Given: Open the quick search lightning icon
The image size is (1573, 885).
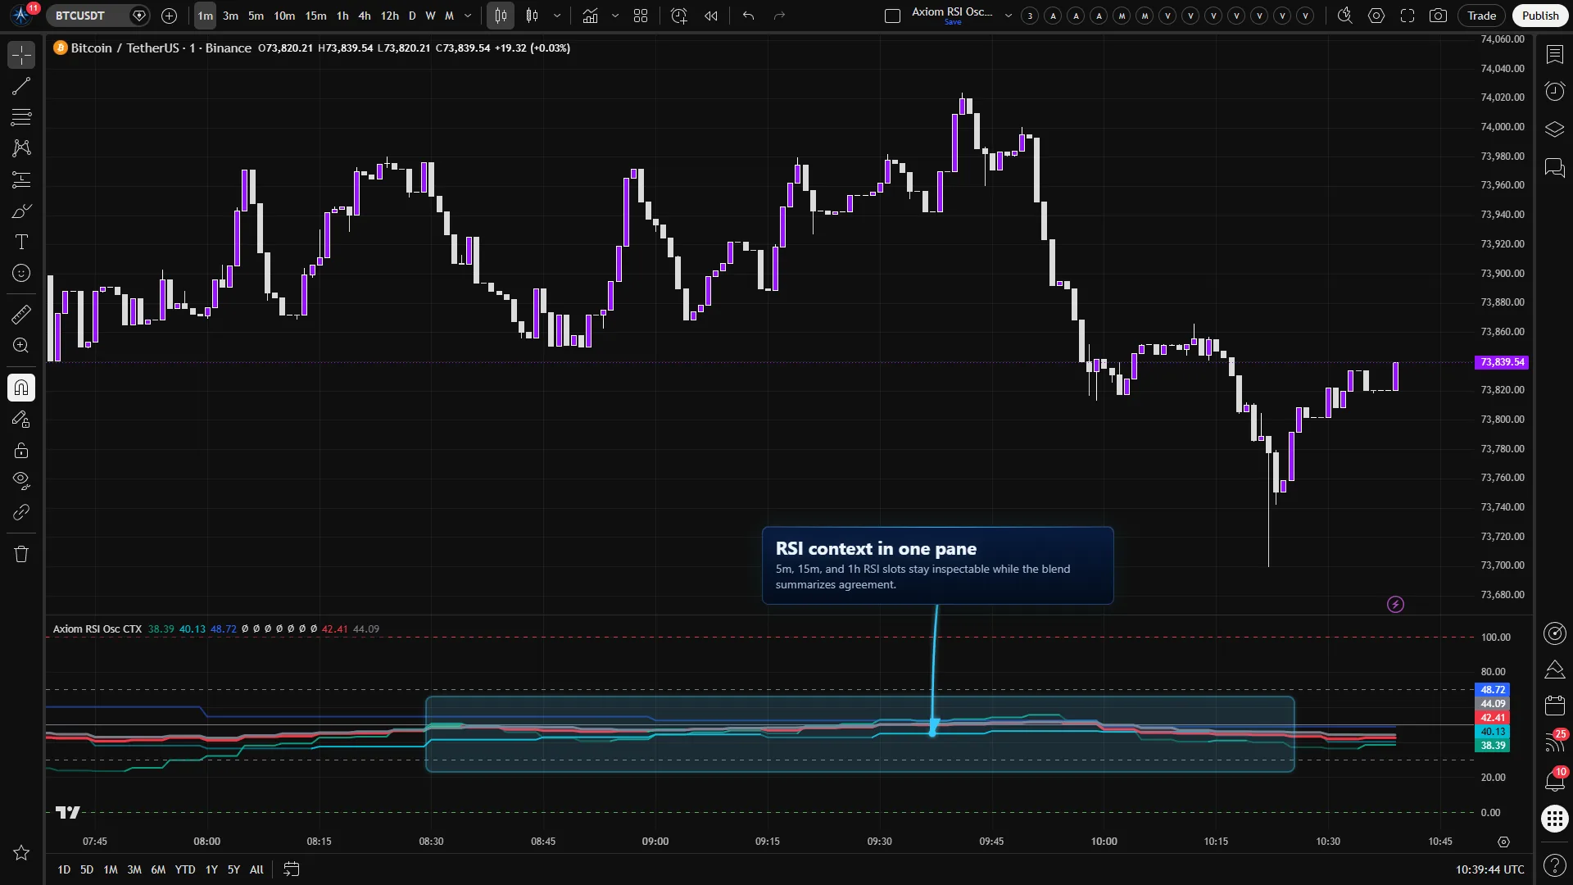Looking at the screenshot, I should [1344, 16].
